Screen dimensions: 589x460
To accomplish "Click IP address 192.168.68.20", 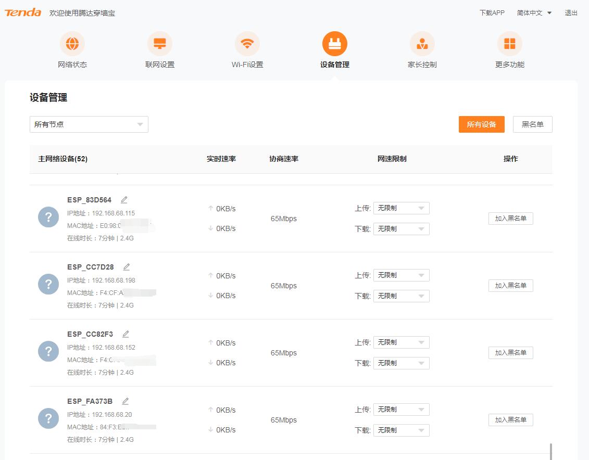I will click(x=112, y=415).
